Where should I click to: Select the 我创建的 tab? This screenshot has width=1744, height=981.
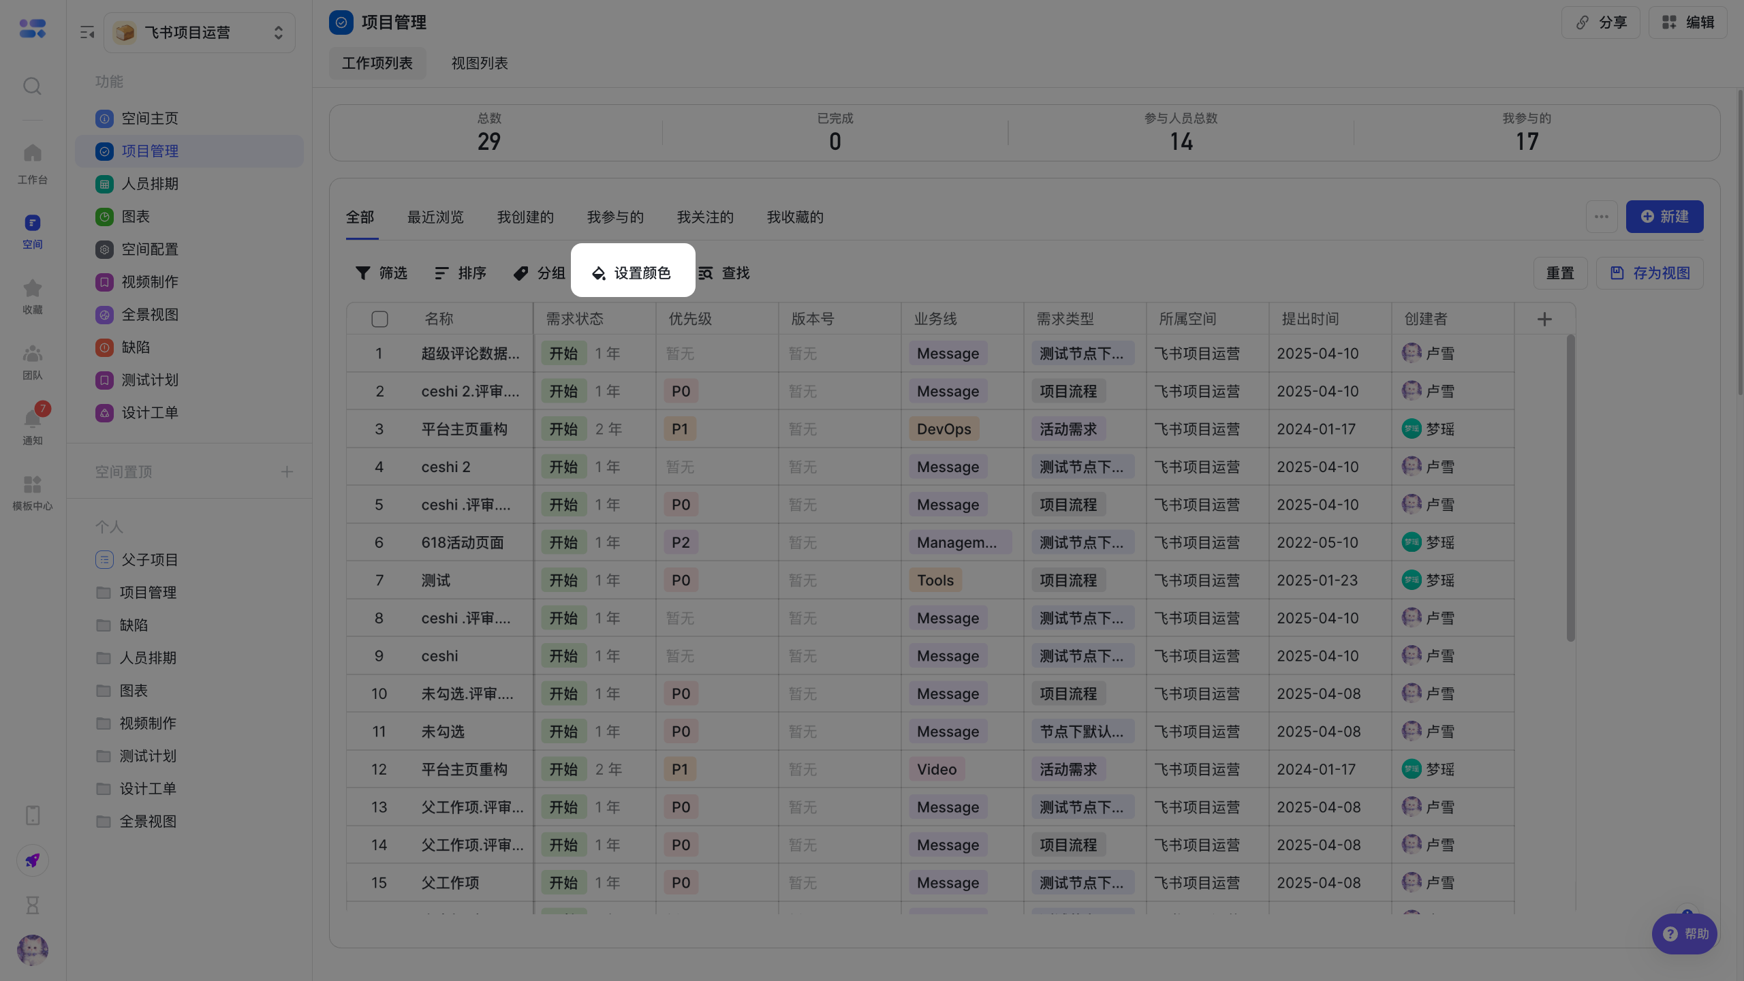(525, 217)
